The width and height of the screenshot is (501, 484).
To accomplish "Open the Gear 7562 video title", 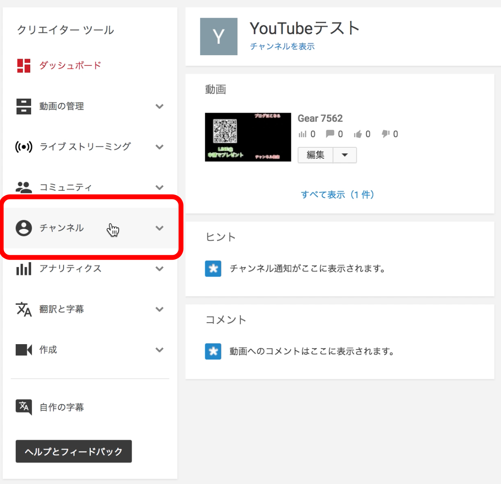I will click(x=320, y=118).
